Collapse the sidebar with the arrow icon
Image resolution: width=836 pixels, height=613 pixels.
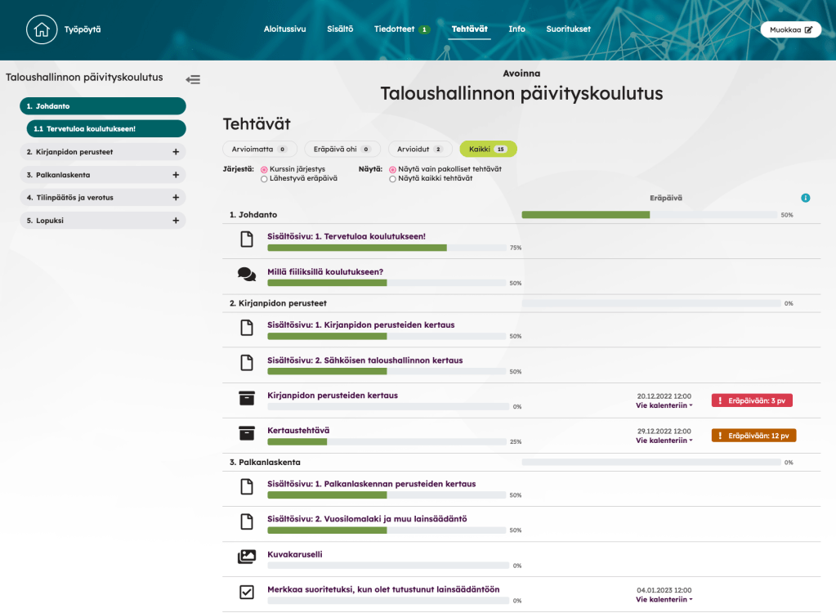click(193, 79)
